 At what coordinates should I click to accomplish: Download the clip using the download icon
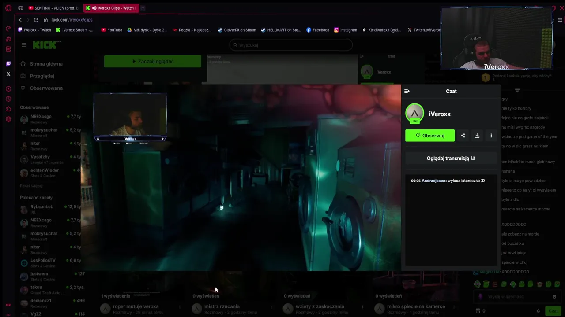click(x=477, y=136)
